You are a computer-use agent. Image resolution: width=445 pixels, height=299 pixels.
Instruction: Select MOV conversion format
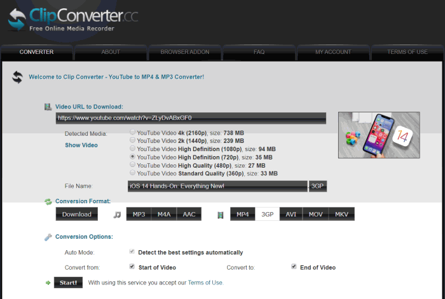click(315, 214)
